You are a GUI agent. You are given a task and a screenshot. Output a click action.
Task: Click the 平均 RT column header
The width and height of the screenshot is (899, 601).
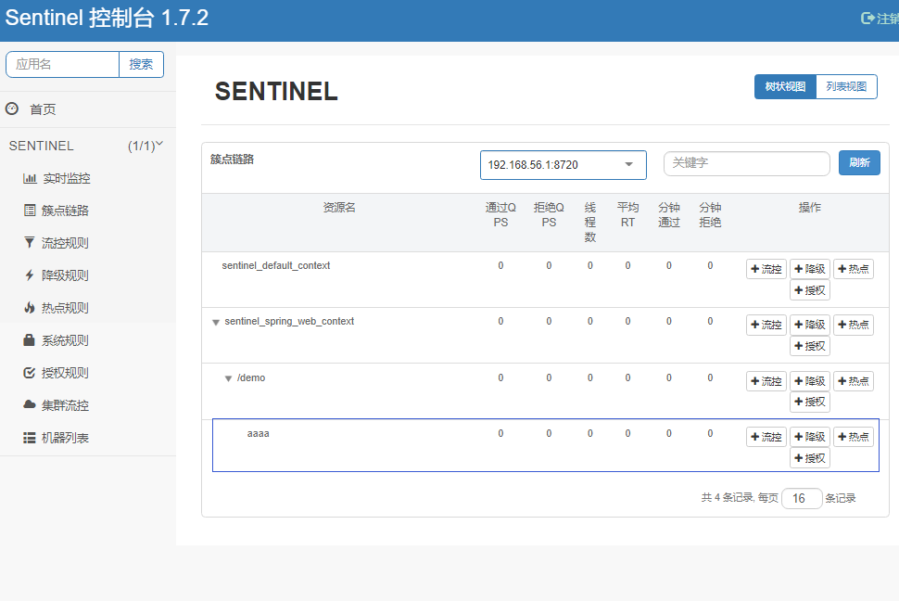[627, 214]
